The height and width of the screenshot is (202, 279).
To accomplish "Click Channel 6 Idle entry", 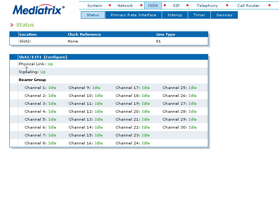I will (40, 127).
